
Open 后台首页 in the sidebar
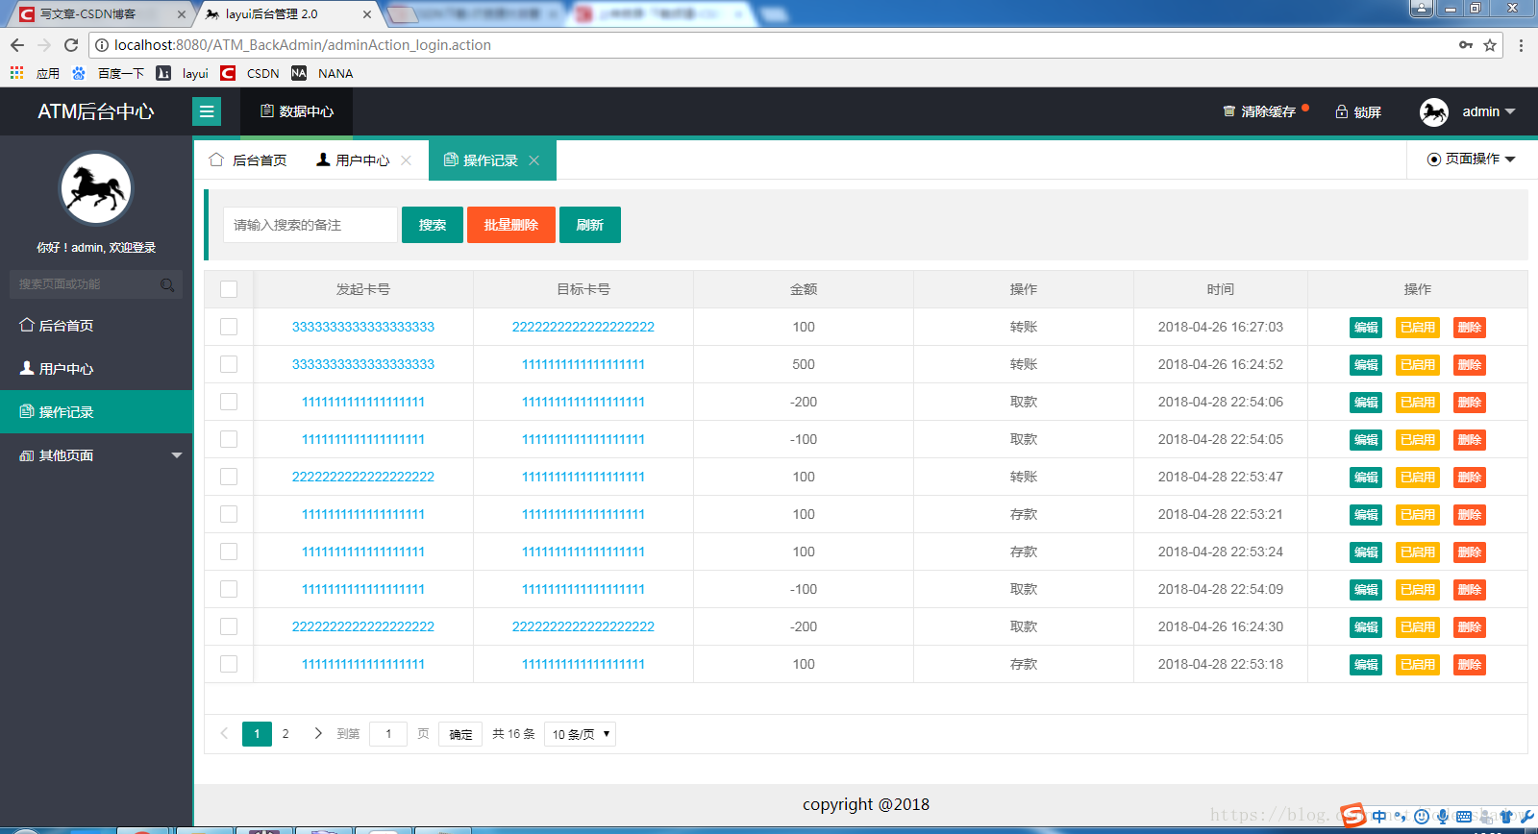click(96, 326)
